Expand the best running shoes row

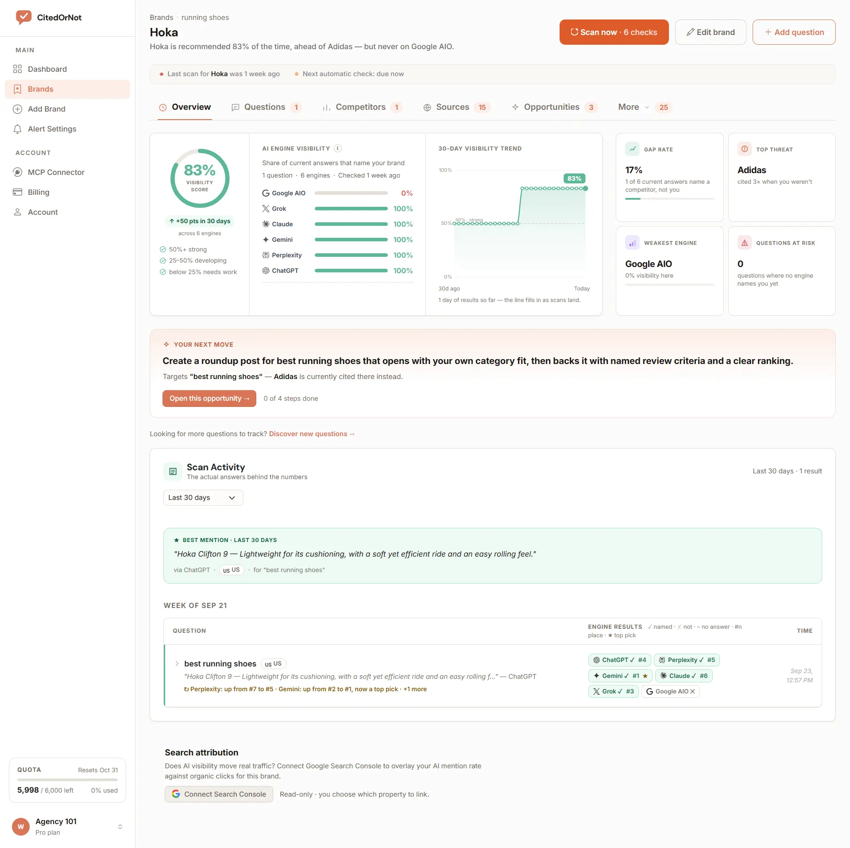coord(177,663)
